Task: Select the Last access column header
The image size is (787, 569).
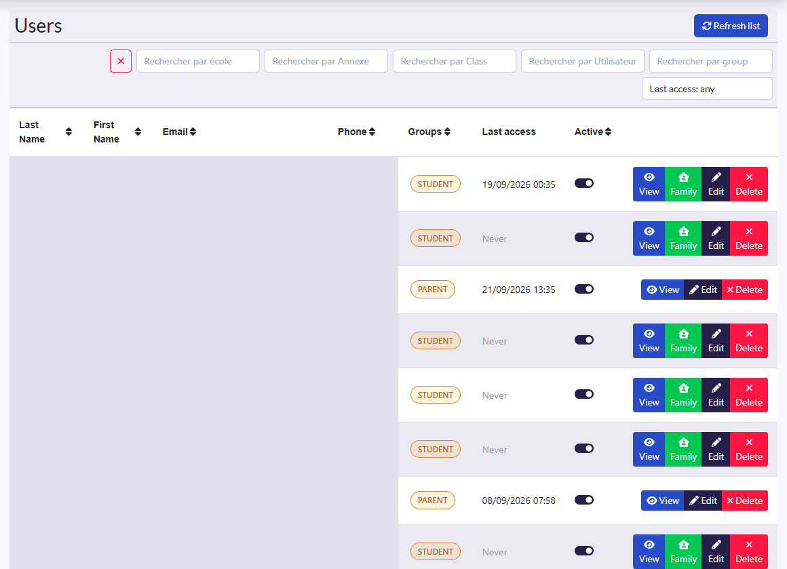Action: pos(508,132)
